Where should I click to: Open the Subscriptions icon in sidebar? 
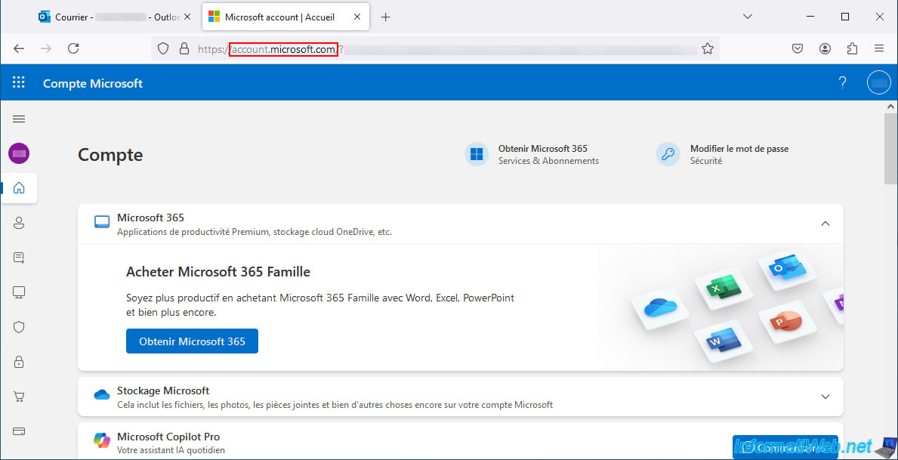pyautogui.click(x=19, y=258)
